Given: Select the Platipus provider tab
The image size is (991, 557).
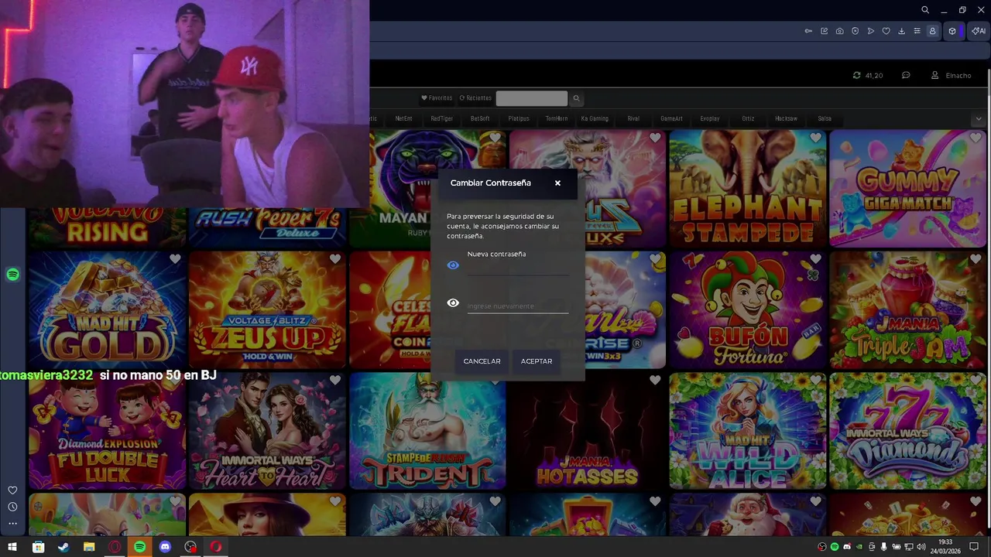Looking at the screenshot, I should (x=519, y=118).
